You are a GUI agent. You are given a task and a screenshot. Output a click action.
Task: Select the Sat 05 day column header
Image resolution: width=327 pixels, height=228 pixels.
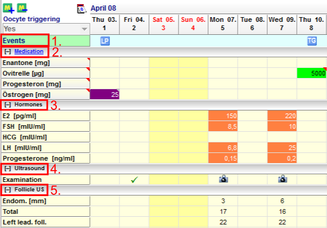163,24
